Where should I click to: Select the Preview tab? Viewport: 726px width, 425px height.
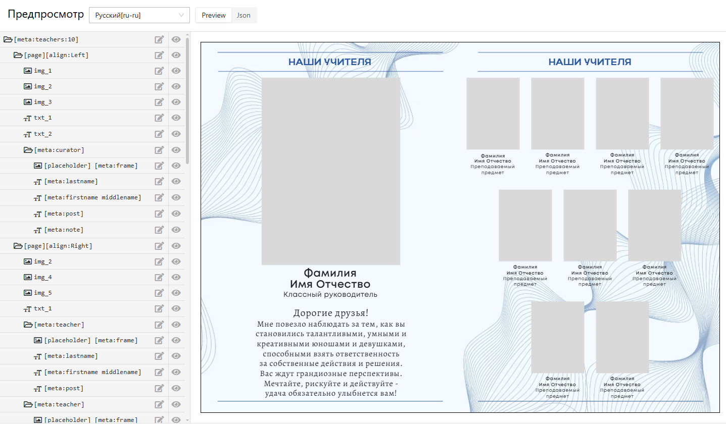214,15
